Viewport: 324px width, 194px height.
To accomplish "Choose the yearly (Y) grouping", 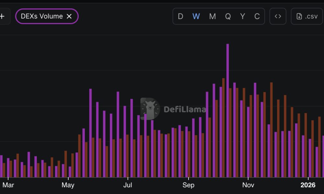I will pyautogui.click(x=242, y=16).
